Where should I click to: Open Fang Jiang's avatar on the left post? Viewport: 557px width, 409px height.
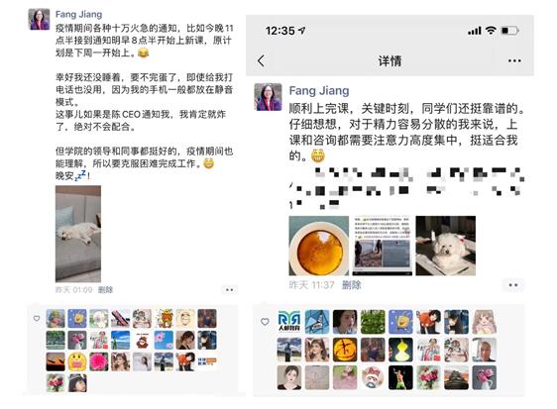39,19
